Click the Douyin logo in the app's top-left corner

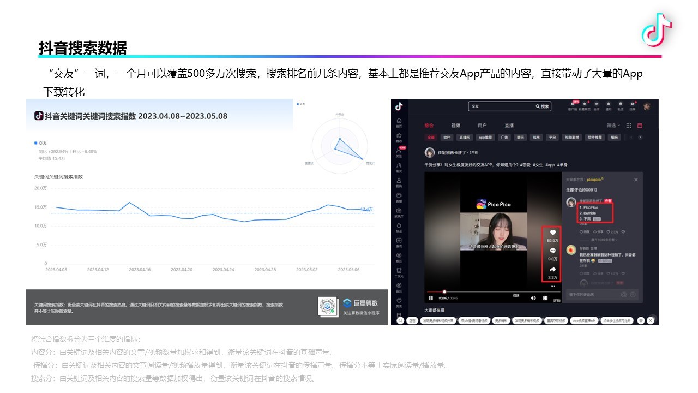[399, 106]
